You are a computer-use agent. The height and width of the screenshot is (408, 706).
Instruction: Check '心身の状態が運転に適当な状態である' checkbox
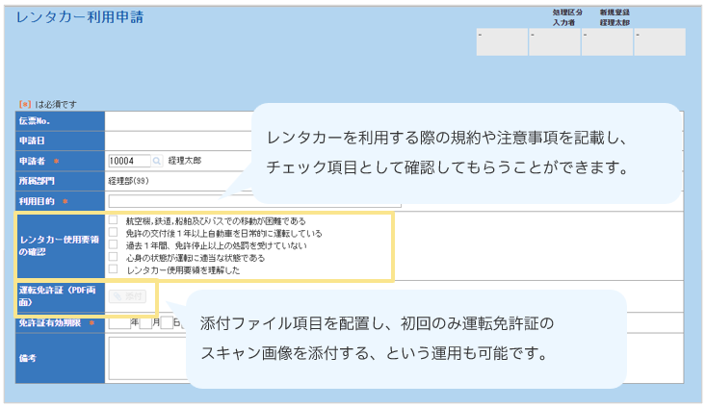pyautogui.click(x=114, y=258)
